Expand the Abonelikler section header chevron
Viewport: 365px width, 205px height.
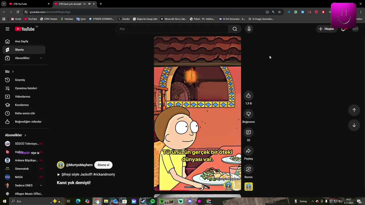(25, 135)
